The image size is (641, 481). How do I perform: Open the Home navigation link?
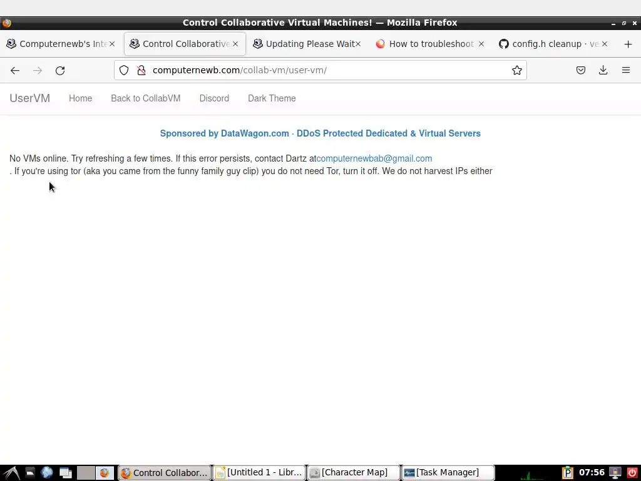pyautogui.click(x=81, y=98)
